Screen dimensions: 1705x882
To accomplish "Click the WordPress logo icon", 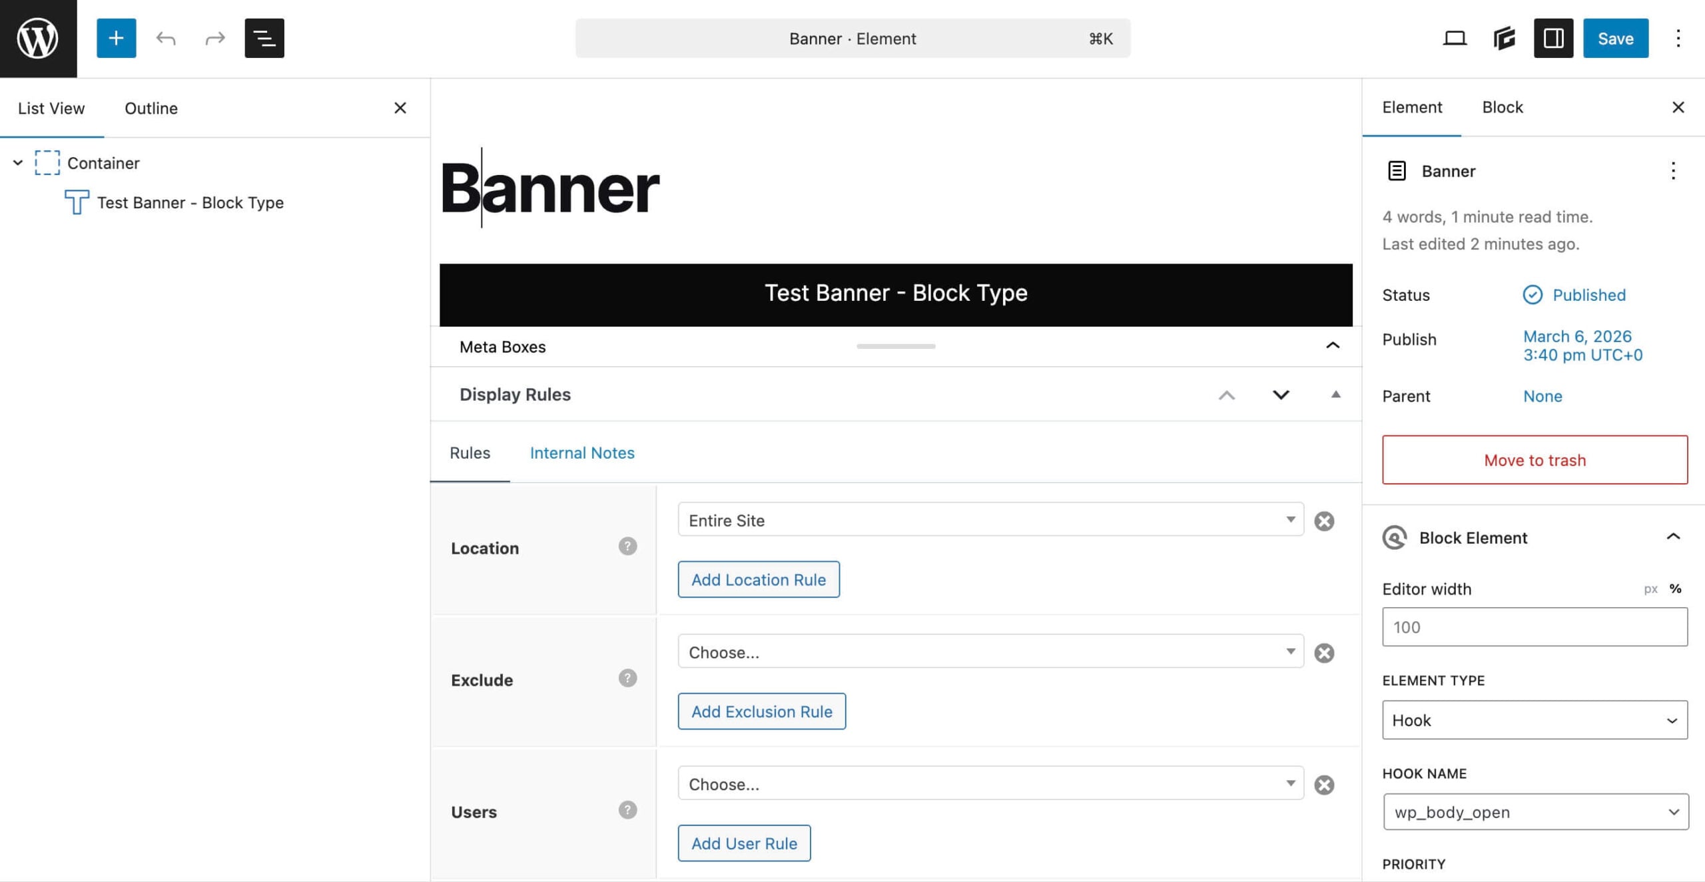I will coord(38,38).
